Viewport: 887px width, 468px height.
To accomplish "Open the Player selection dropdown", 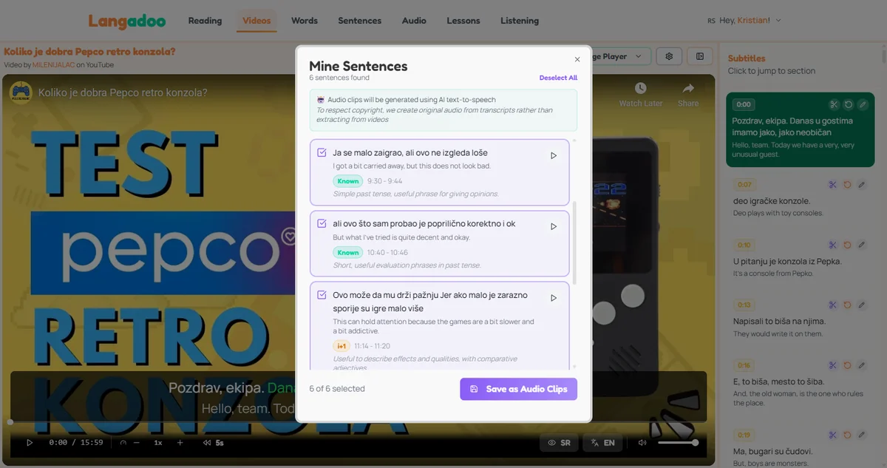I will click(619, 55).
